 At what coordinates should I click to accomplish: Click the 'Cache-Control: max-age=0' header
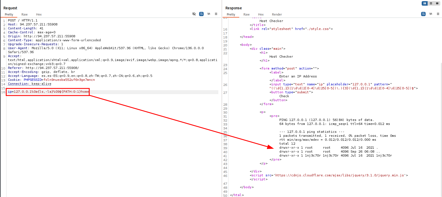[32, 32]
